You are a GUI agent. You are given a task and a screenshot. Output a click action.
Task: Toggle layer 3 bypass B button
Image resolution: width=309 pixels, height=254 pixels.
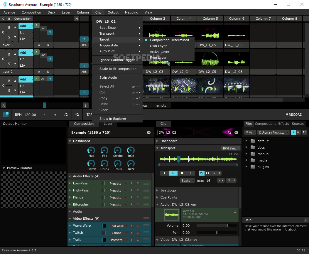(x=9, y=28)
